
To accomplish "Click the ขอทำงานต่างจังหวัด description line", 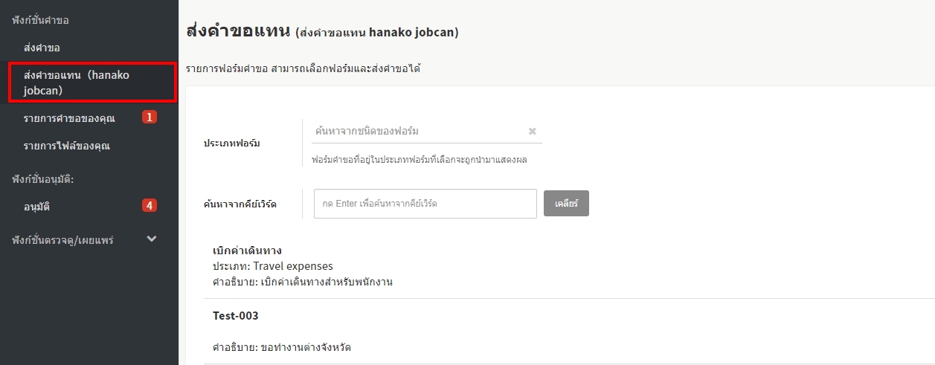I will pos(303,347).
